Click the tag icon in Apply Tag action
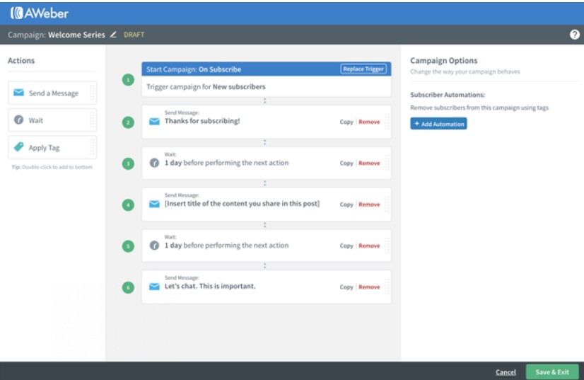Screen dimensions: 584x380 pyautogui.click(x=18, y=147)
